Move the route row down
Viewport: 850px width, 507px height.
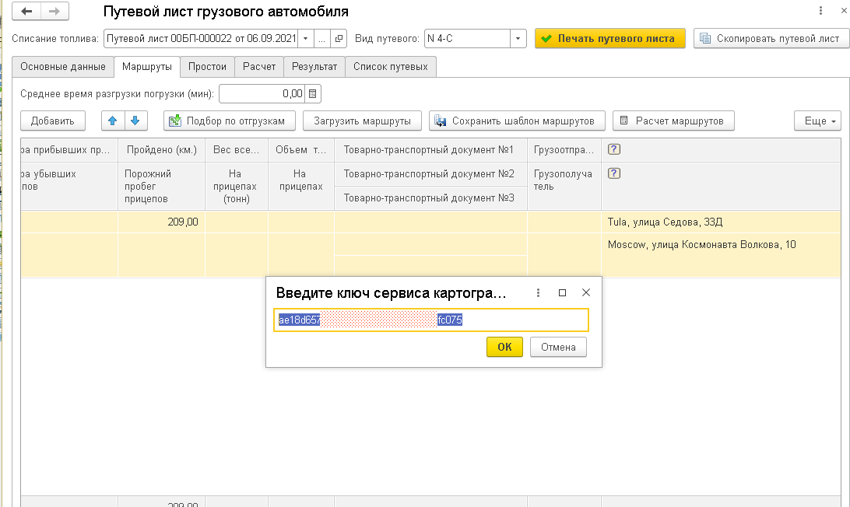135,121
